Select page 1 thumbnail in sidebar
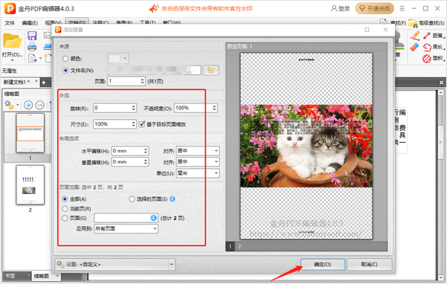The width and height of the screenshot is (447, 284). point(31,132)
